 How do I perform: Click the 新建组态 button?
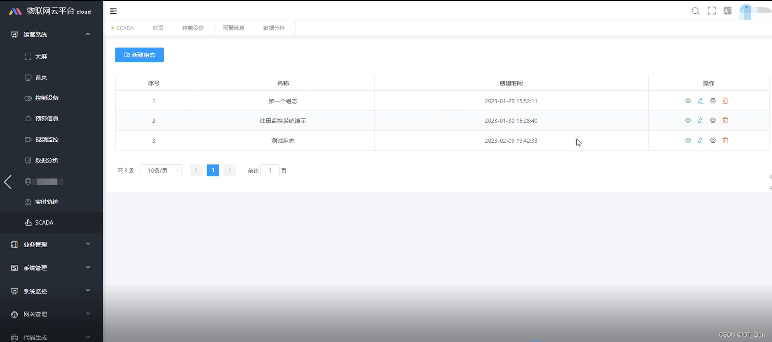tap(140, 55)
